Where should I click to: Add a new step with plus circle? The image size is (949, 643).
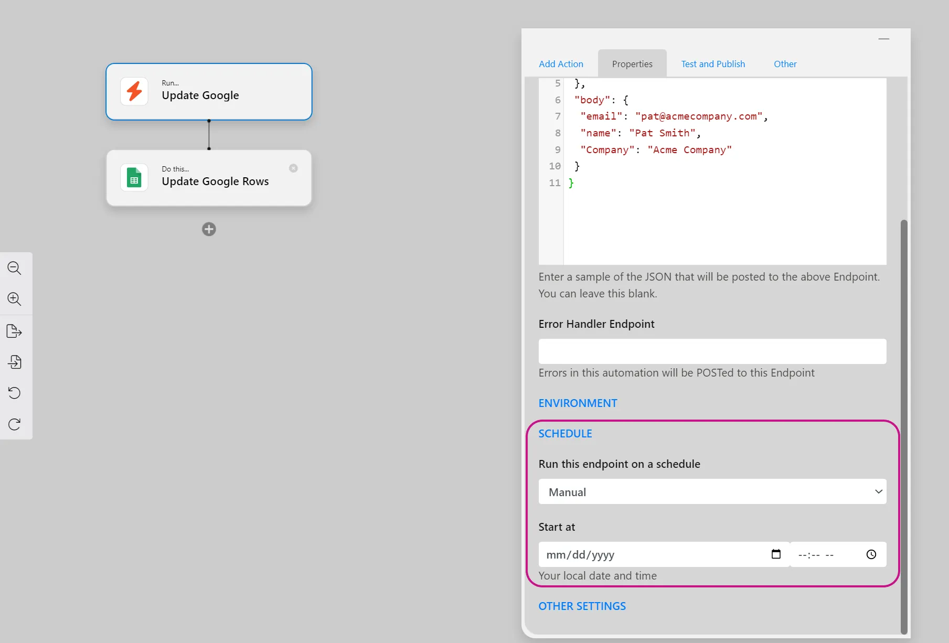click(x=209, y=229)
